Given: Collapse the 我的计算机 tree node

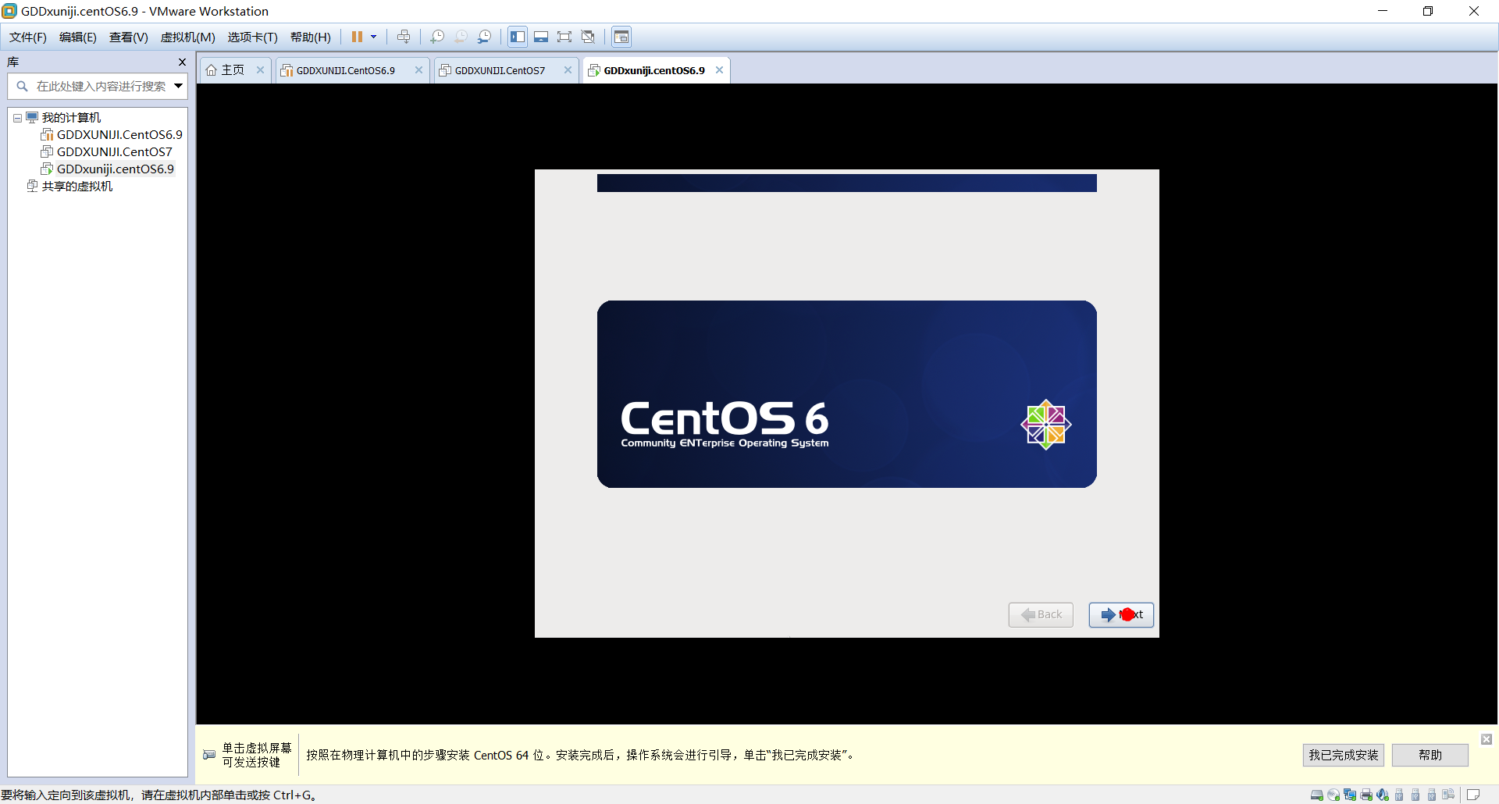Looking at the screenshot, I should pyautogui.click(x=17, y=118).
